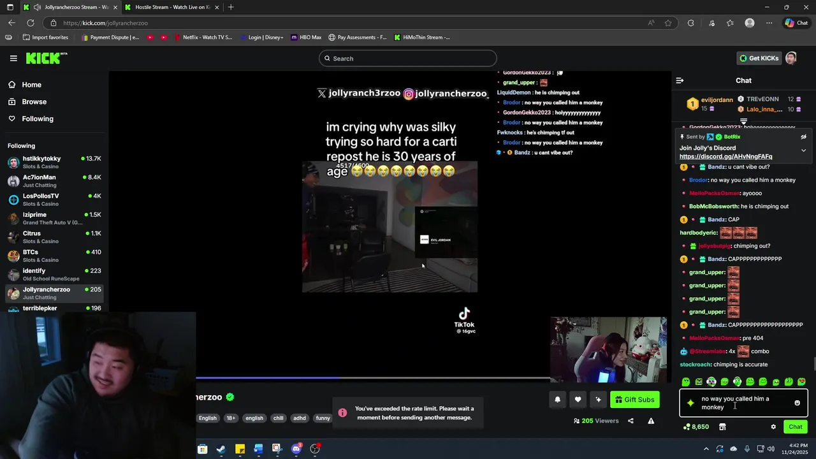
Task: Open LosPollosTV channel in the sidebar
Action: tap(54, 200)
